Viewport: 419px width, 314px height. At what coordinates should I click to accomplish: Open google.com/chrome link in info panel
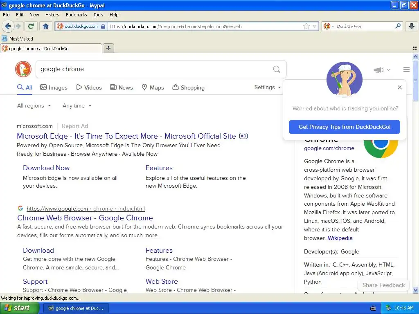coord(329,148)
